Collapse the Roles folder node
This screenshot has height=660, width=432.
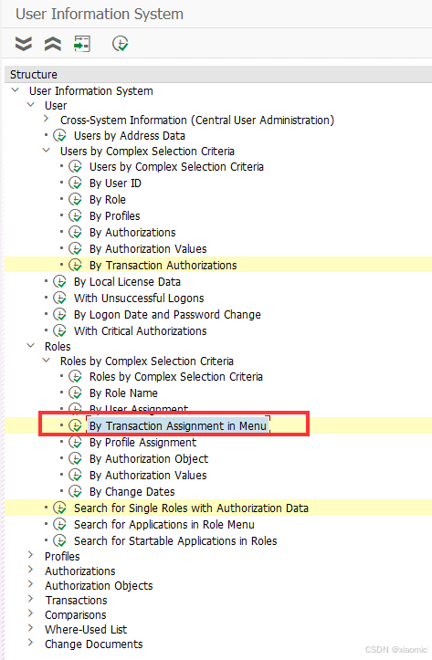click(x=31, y=346)
